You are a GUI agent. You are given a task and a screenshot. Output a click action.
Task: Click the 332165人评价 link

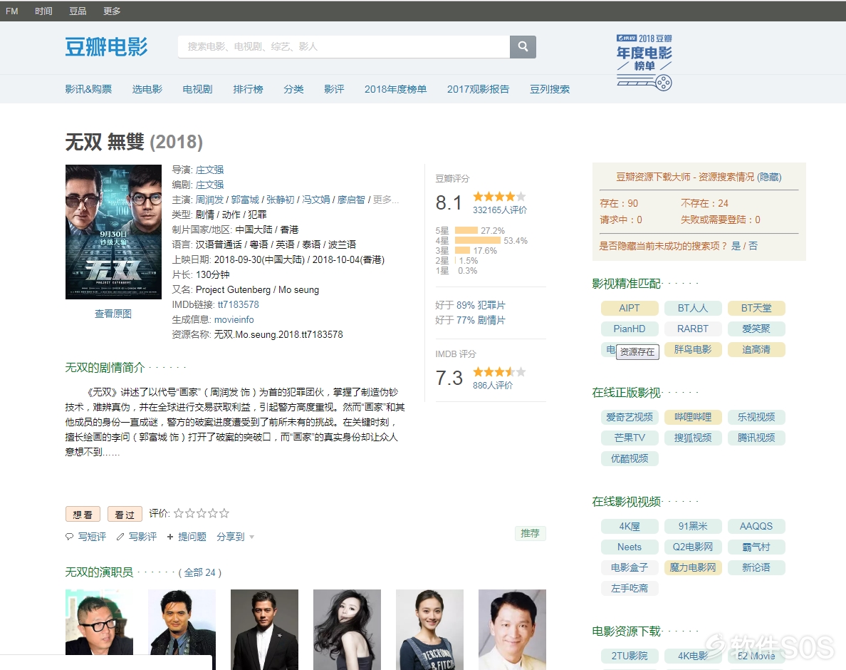point(500,210)
